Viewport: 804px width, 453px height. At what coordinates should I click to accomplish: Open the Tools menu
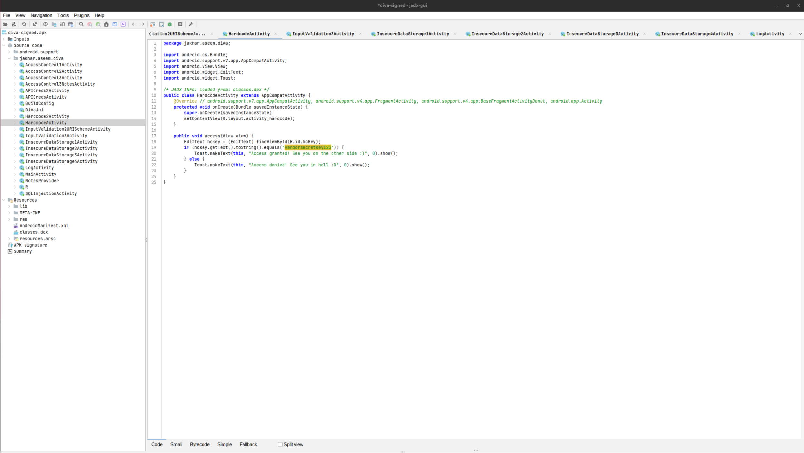tap(63, 15)
